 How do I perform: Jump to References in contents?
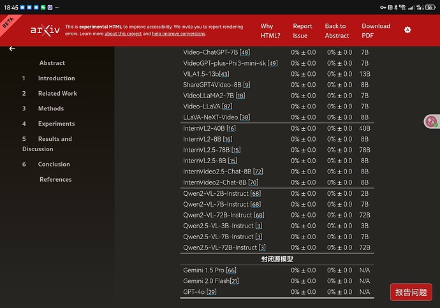(x=55, y=179)
